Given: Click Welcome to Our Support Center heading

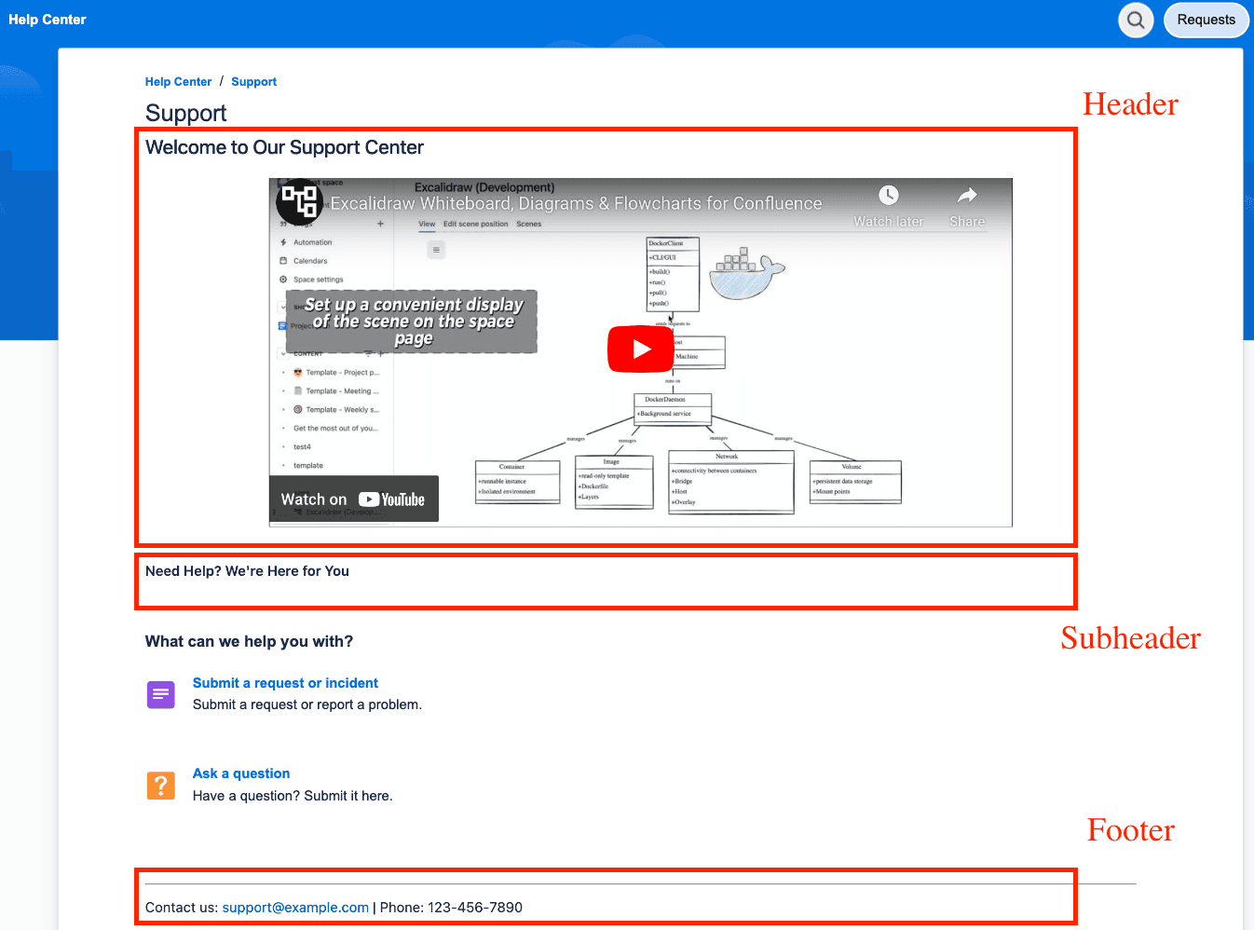Looking at the screenshot, I should coord(284,147).
